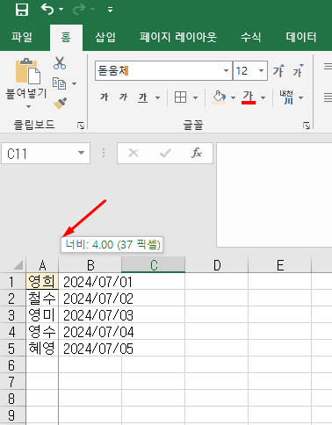Viewport: 332px width, 425px height.
Task: Click the align icon at ribbon right edge top
Action: 328,67
